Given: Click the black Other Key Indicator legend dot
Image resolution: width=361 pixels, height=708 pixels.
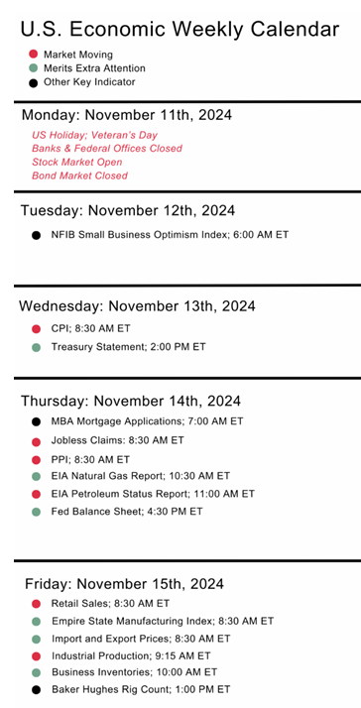Looking at the screenshot, I should [33, 83].
